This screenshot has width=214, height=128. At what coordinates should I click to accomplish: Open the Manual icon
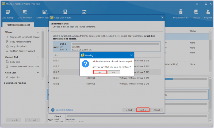[x=196, y=14]
